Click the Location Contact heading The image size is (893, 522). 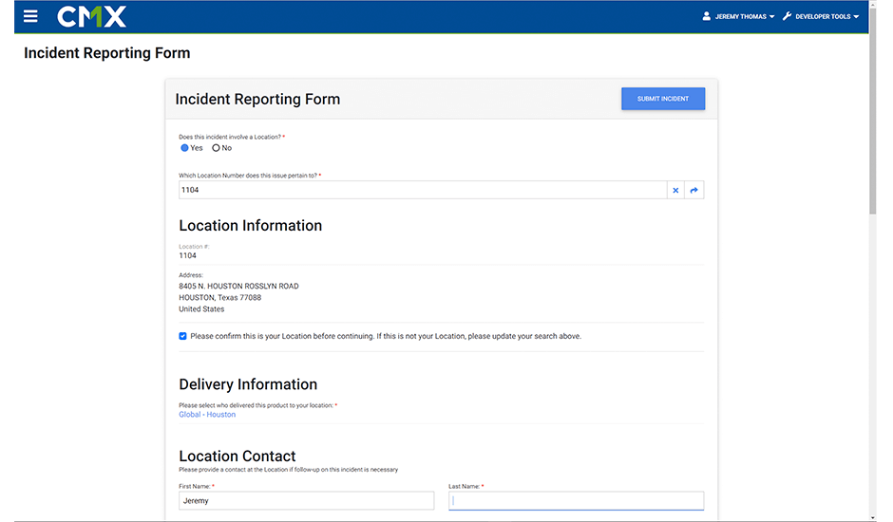[237, 456]
